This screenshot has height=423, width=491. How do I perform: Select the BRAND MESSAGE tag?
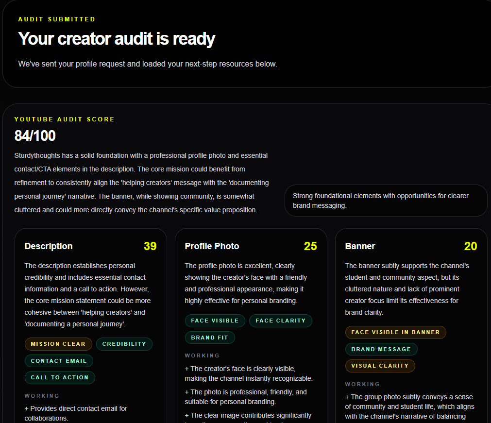click(381, 349)
